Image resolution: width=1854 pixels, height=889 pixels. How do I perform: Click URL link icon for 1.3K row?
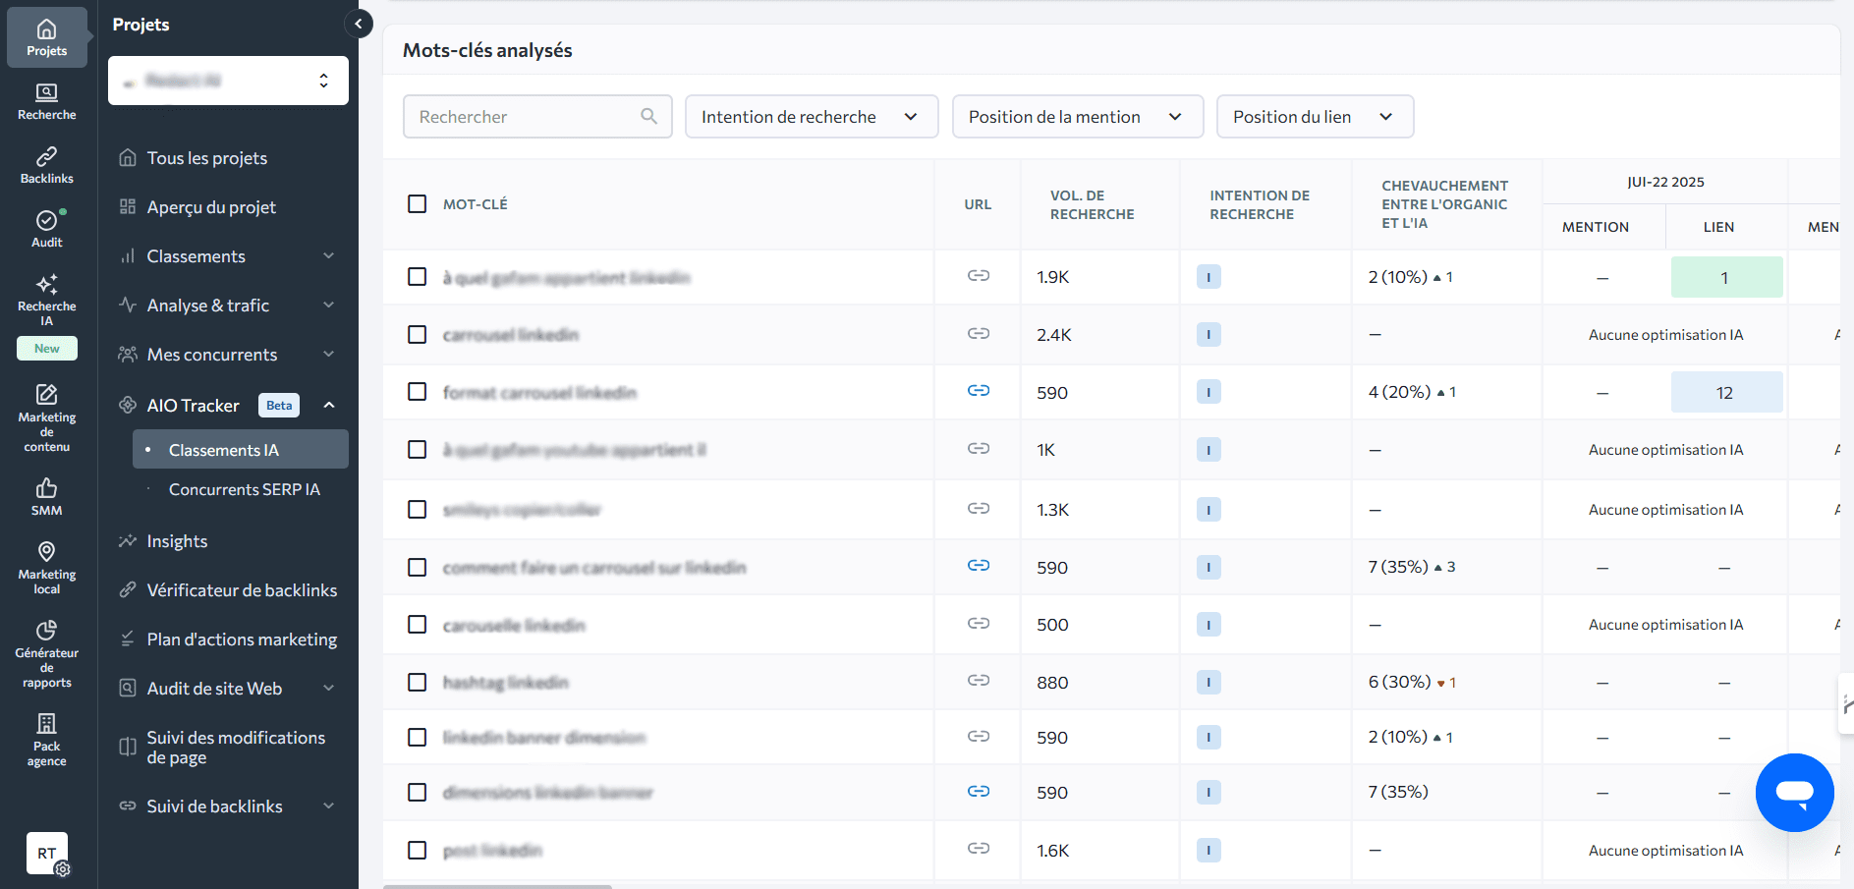tap(978, 509)
